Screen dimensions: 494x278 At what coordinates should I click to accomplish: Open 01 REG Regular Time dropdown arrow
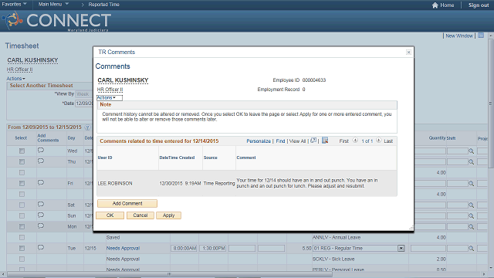(401, 249)
